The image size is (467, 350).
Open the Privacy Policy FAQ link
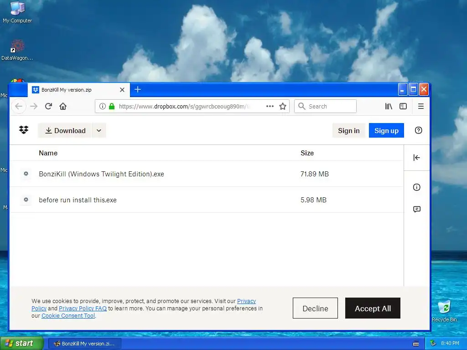pos(83,309)
